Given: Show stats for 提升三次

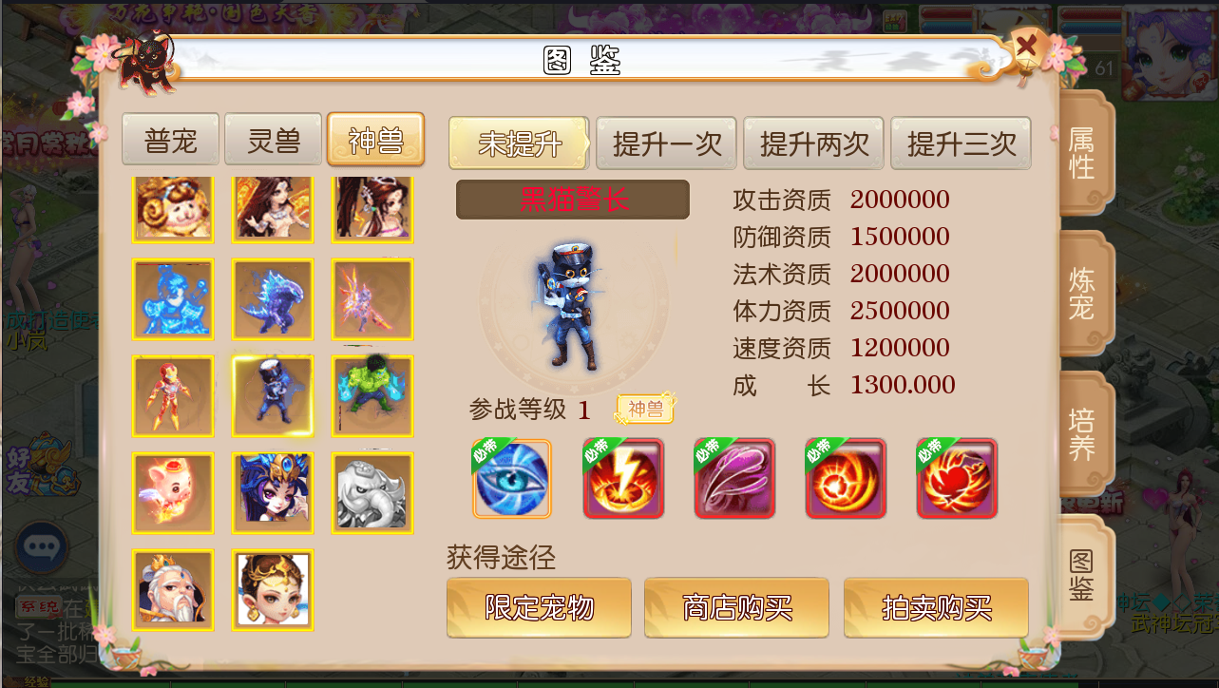Looking at the screenshot, I should [962, 143].
